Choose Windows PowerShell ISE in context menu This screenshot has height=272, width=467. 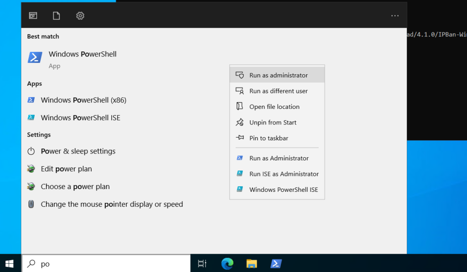[x=277, y=190]
